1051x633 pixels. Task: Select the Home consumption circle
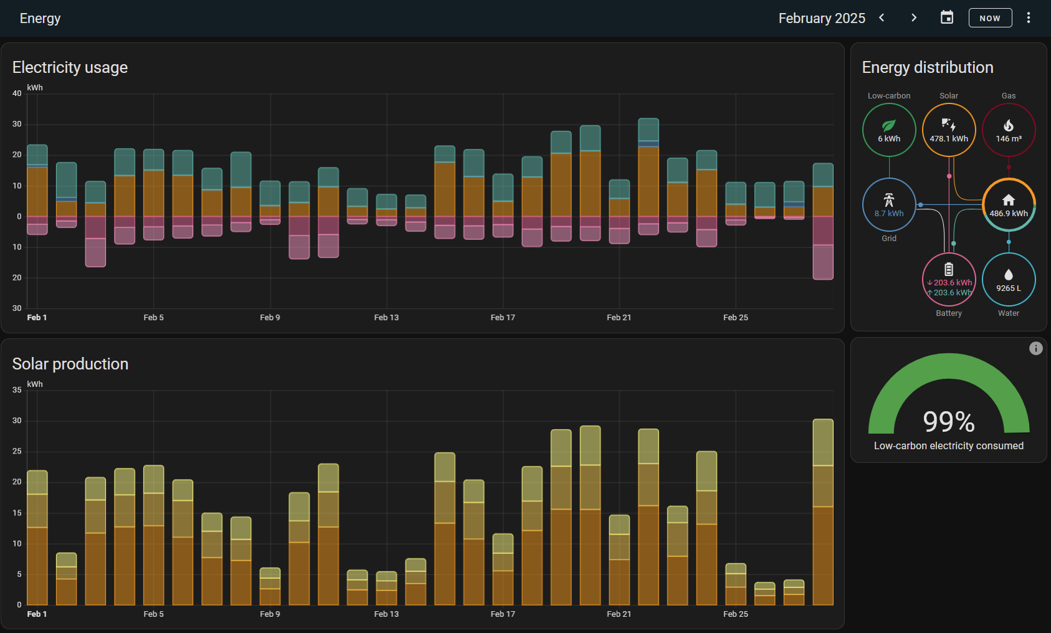click(1008, 205)
